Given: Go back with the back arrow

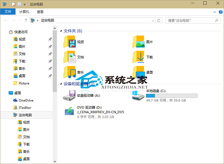Looking at the screenshot, I should tap(6, 20).
